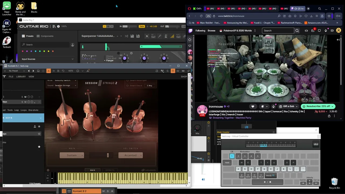The image size is (345, 194).
Task: Open Kontakt FILE menu
Action: (x=11, y=77)
